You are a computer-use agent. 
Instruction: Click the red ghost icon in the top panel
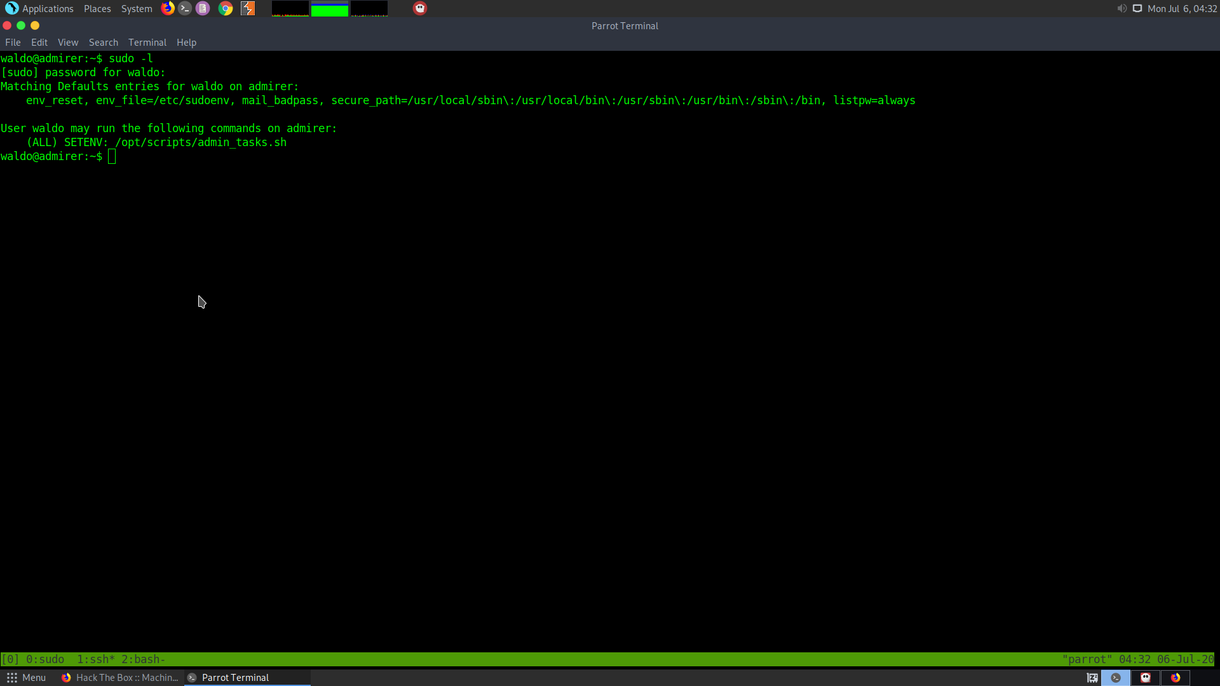(420, 8)
